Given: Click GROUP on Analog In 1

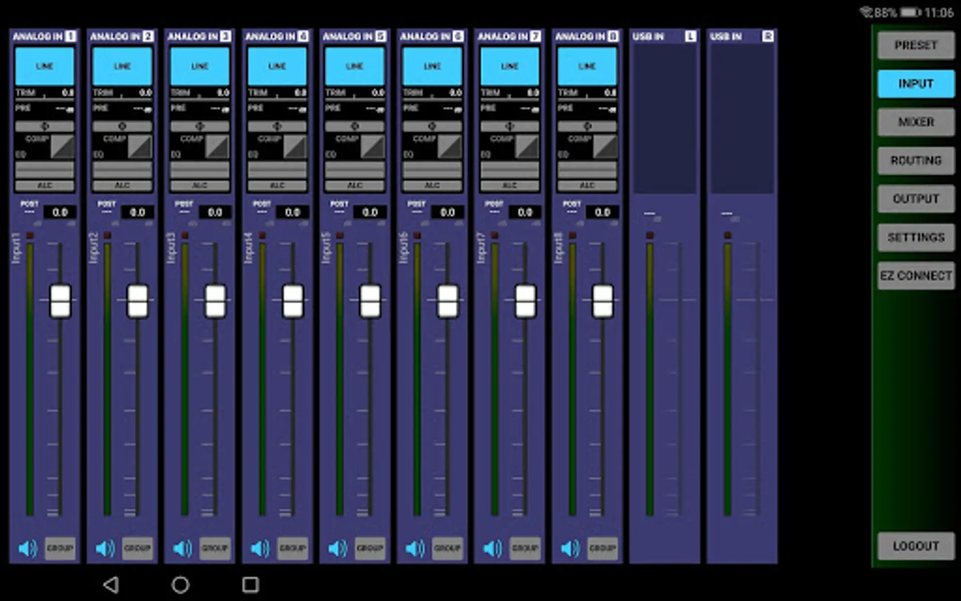Looking at the screenshot, I should click(x=60, y=548).
